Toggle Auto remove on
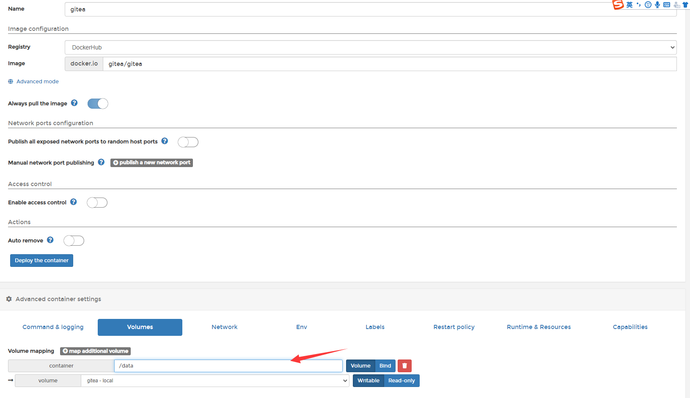Image resolution: width=690 pixels, height=398 pixels. [74, 241]
